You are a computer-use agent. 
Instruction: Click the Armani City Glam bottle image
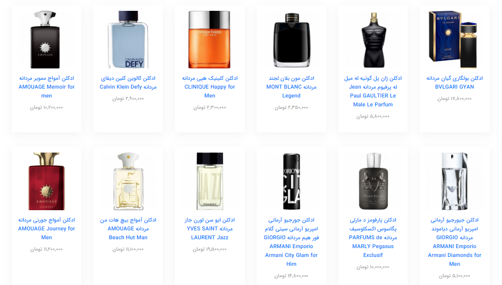click(291, 181)
